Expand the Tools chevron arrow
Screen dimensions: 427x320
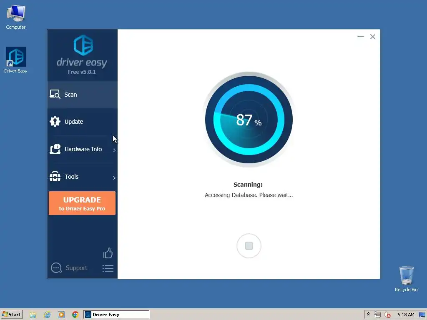pos(114,177)
